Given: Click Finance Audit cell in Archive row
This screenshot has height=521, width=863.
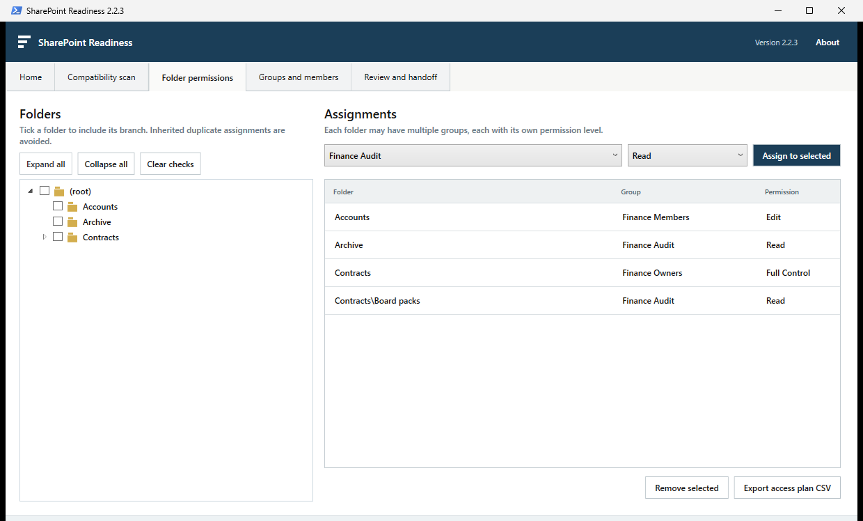Looking at the screenshot, I should pyautogui.click(x=648, y=245).
